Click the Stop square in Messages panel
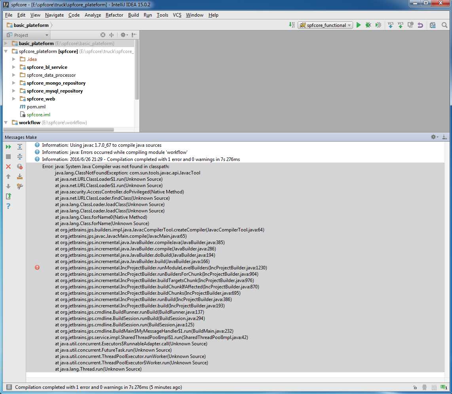The width and height of the screenshot is (452, 394). (8, 157)
